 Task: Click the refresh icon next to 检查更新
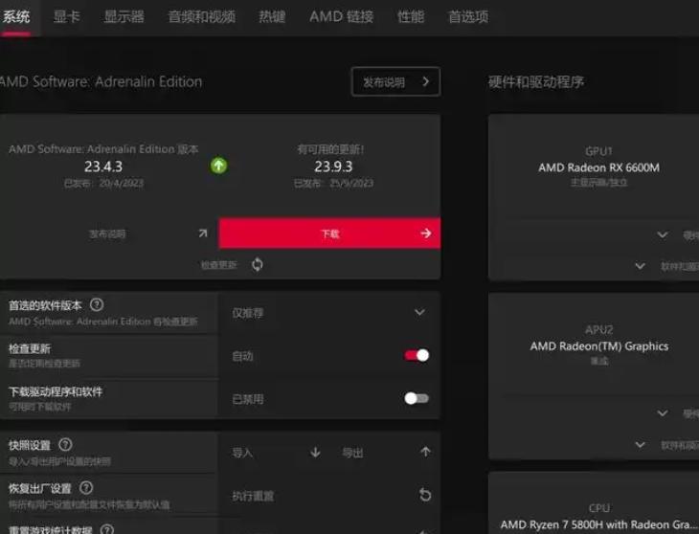(258, 264)
